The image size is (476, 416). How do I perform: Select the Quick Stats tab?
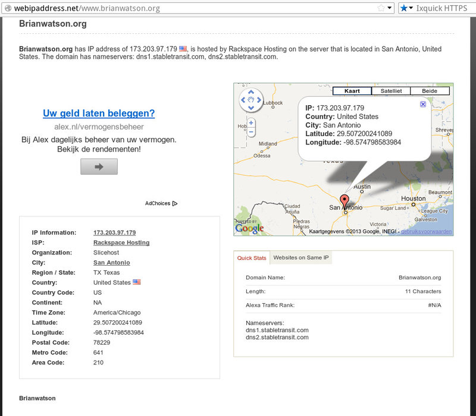(x=252, y=258)
